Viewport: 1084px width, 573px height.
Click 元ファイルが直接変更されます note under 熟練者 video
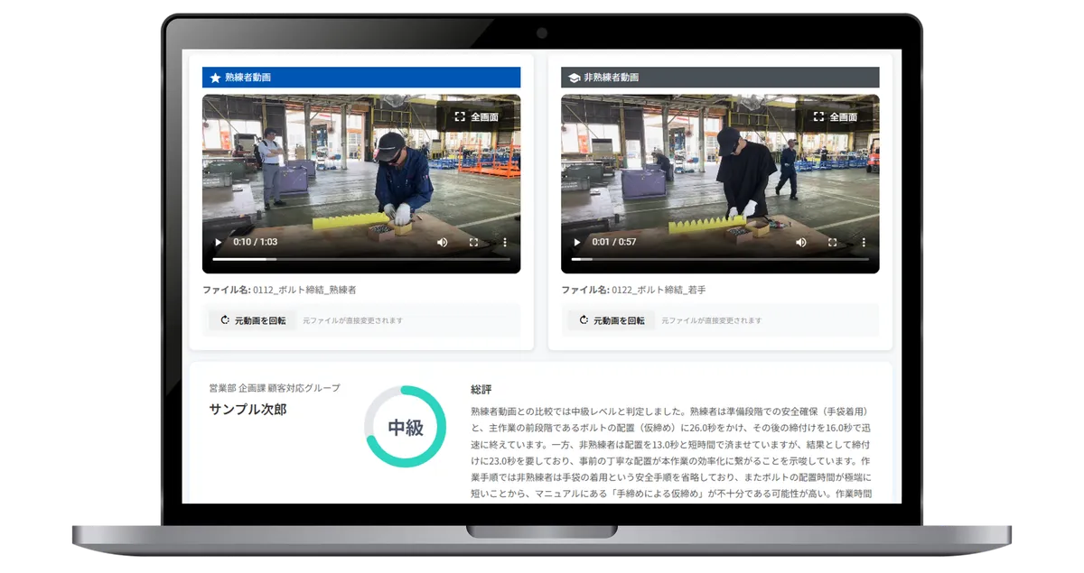pos(353,320)
